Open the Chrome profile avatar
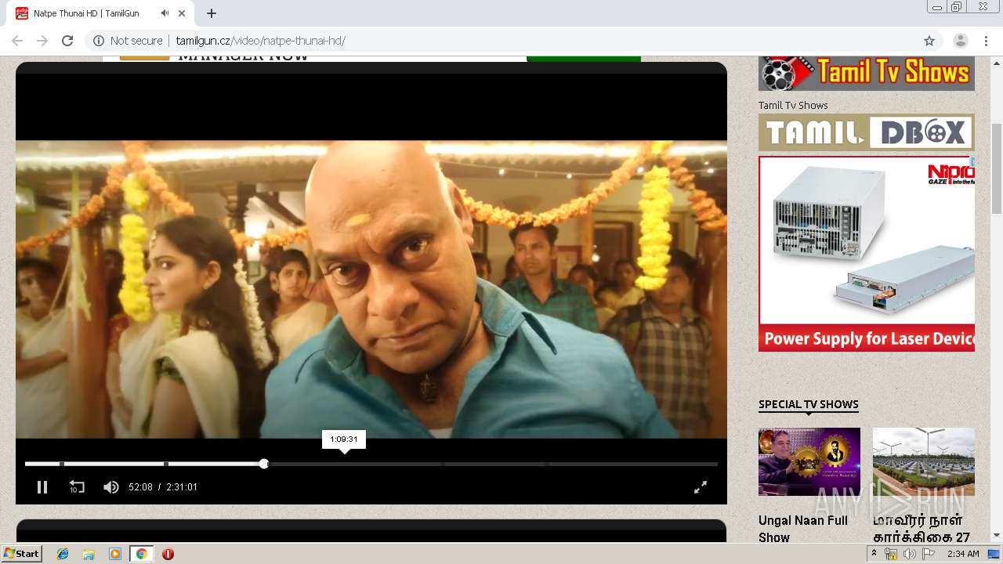The height and width of the screenshot is (564, 1003). pyautogui.click(x=960, y=41)
